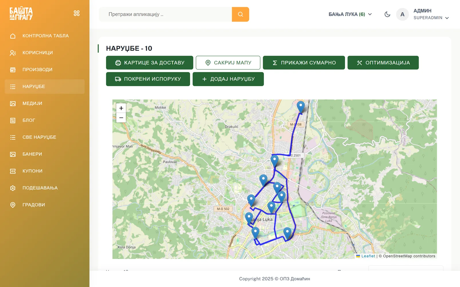This screenshot has width=460, height=287.
Task: Click the Copyright 2025 footer text
Action: [x=275, y=279]
